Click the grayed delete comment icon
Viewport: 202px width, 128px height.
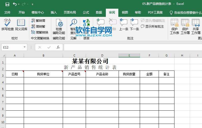(x=112, y=22)
